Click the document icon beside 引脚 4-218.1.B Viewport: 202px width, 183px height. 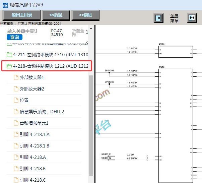16,146
